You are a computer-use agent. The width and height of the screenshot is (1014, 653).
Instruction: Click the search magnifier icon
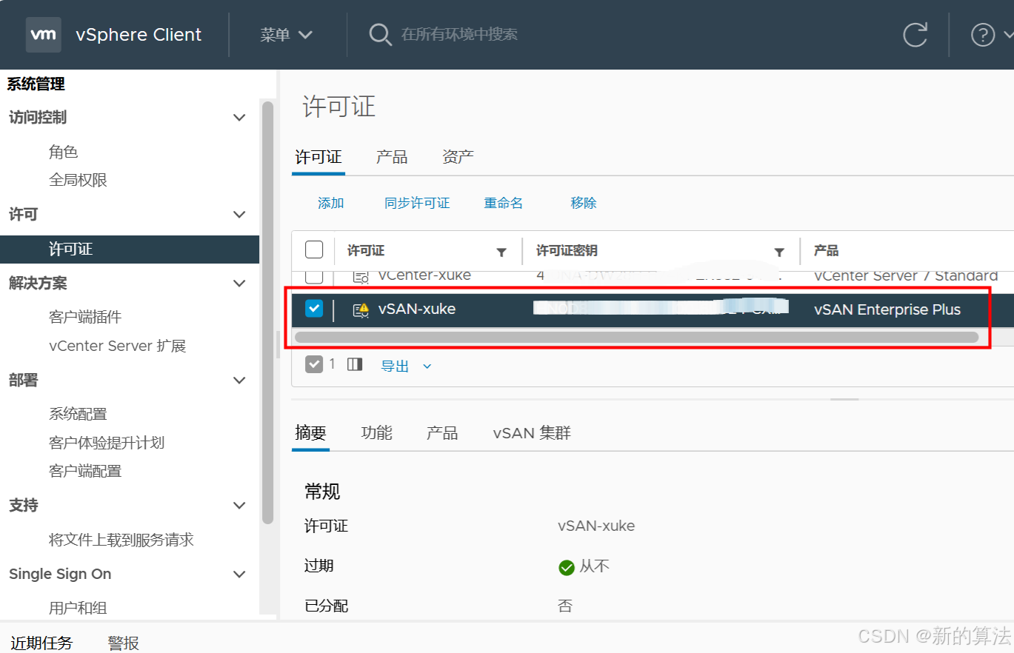point(380,35)
